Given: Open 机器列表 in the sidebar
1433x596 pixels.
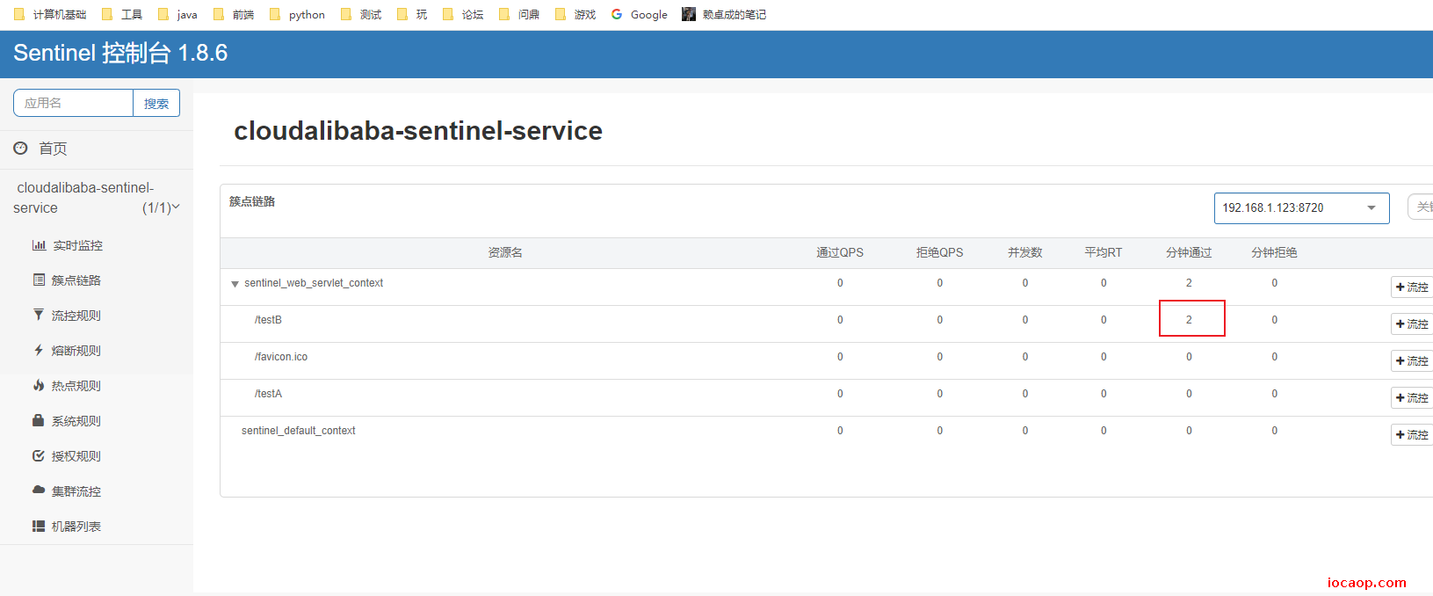Looking at the screenshot, I should pyautogui.click(x=76, y=527).
